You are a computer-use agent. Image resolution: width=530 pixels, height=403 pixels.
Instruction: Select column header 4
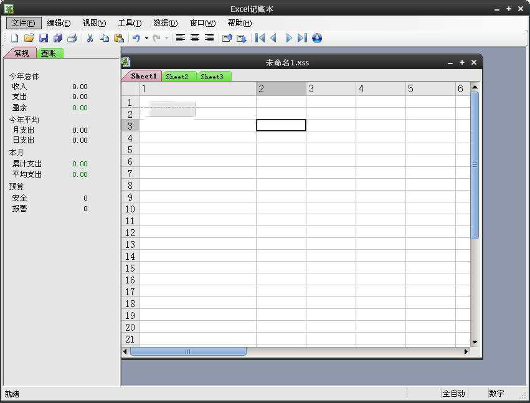381,89
